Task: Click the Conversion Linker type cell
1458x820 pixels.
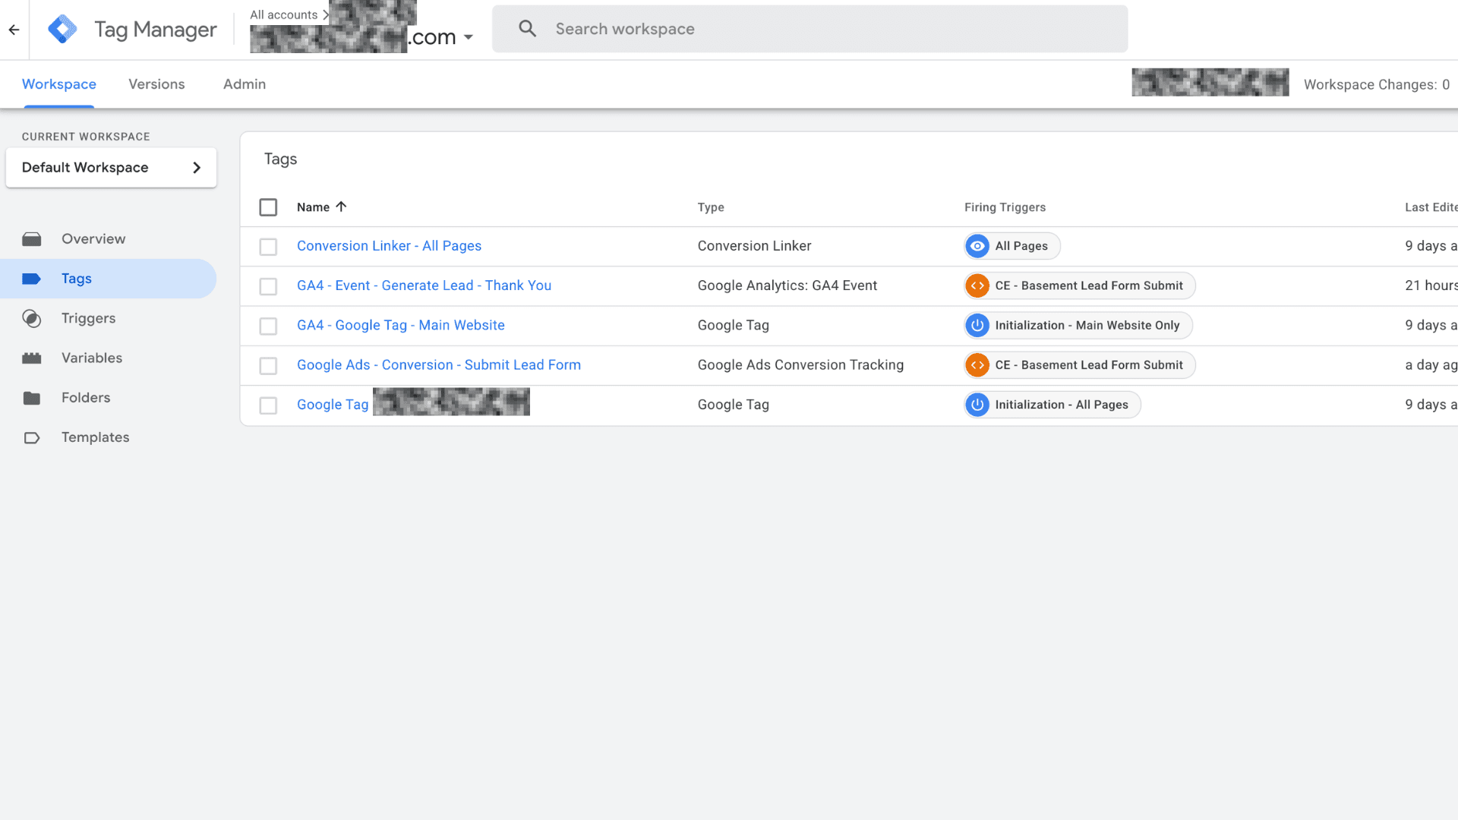Action: click(754, 246)
